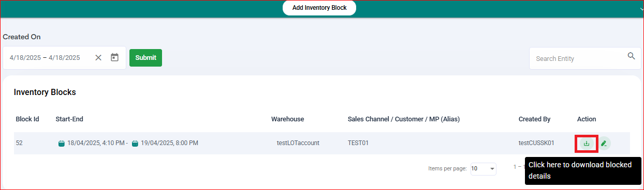This screenshot has width=644, height=190.
Task: Click the end date calendar icon before 19/04/2025
Action: (x=135, y=143)
